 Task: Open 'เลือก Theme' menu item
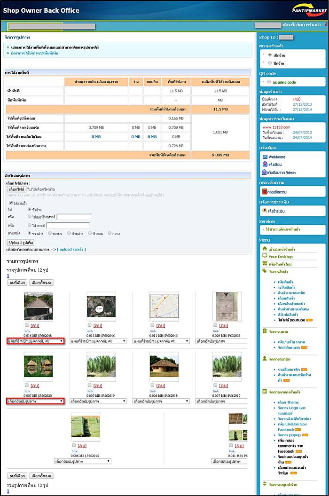[288, 402]
